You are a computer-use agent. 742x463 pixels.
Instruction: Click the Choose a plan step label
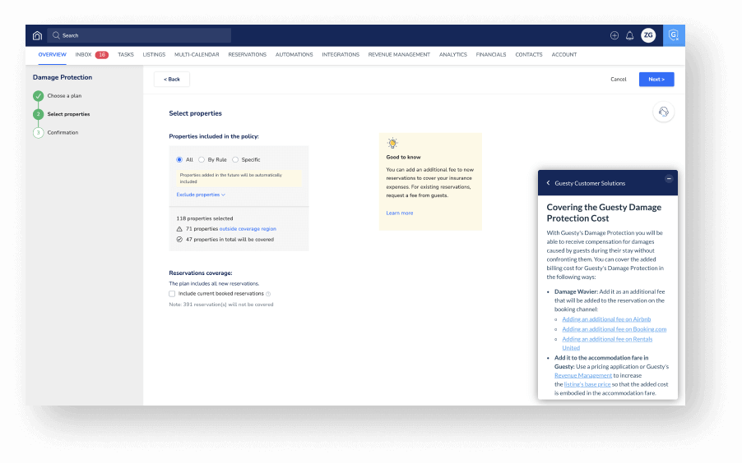(x=64, y=96)
